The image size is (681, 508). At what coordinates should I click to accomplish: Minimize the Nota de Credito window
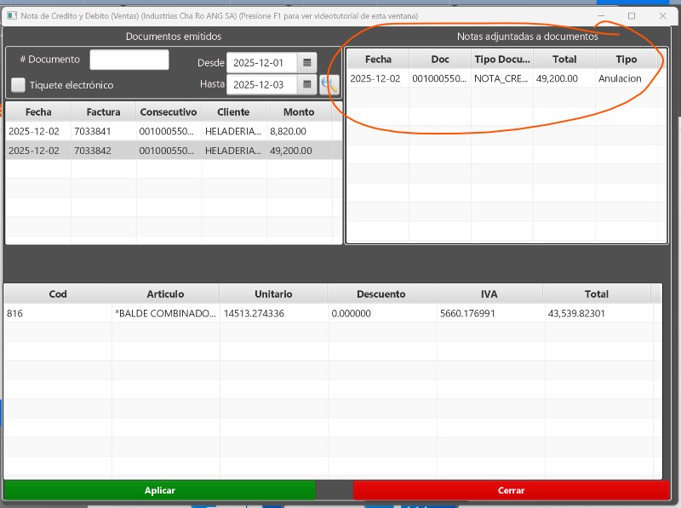[x=602, y=16]
